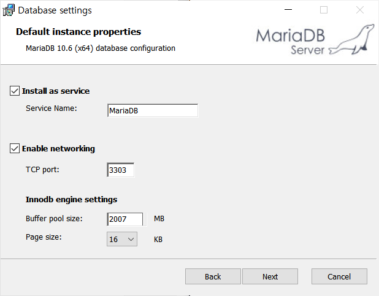
Task: Close the Database settings dialog
Action: (360, 10)
